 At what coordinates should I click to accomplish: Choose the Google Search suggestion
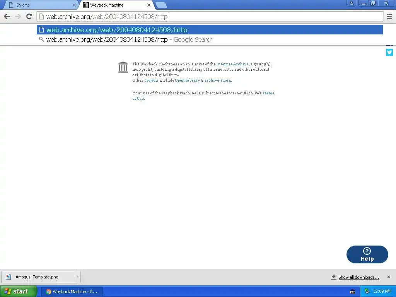pos(210,40)
